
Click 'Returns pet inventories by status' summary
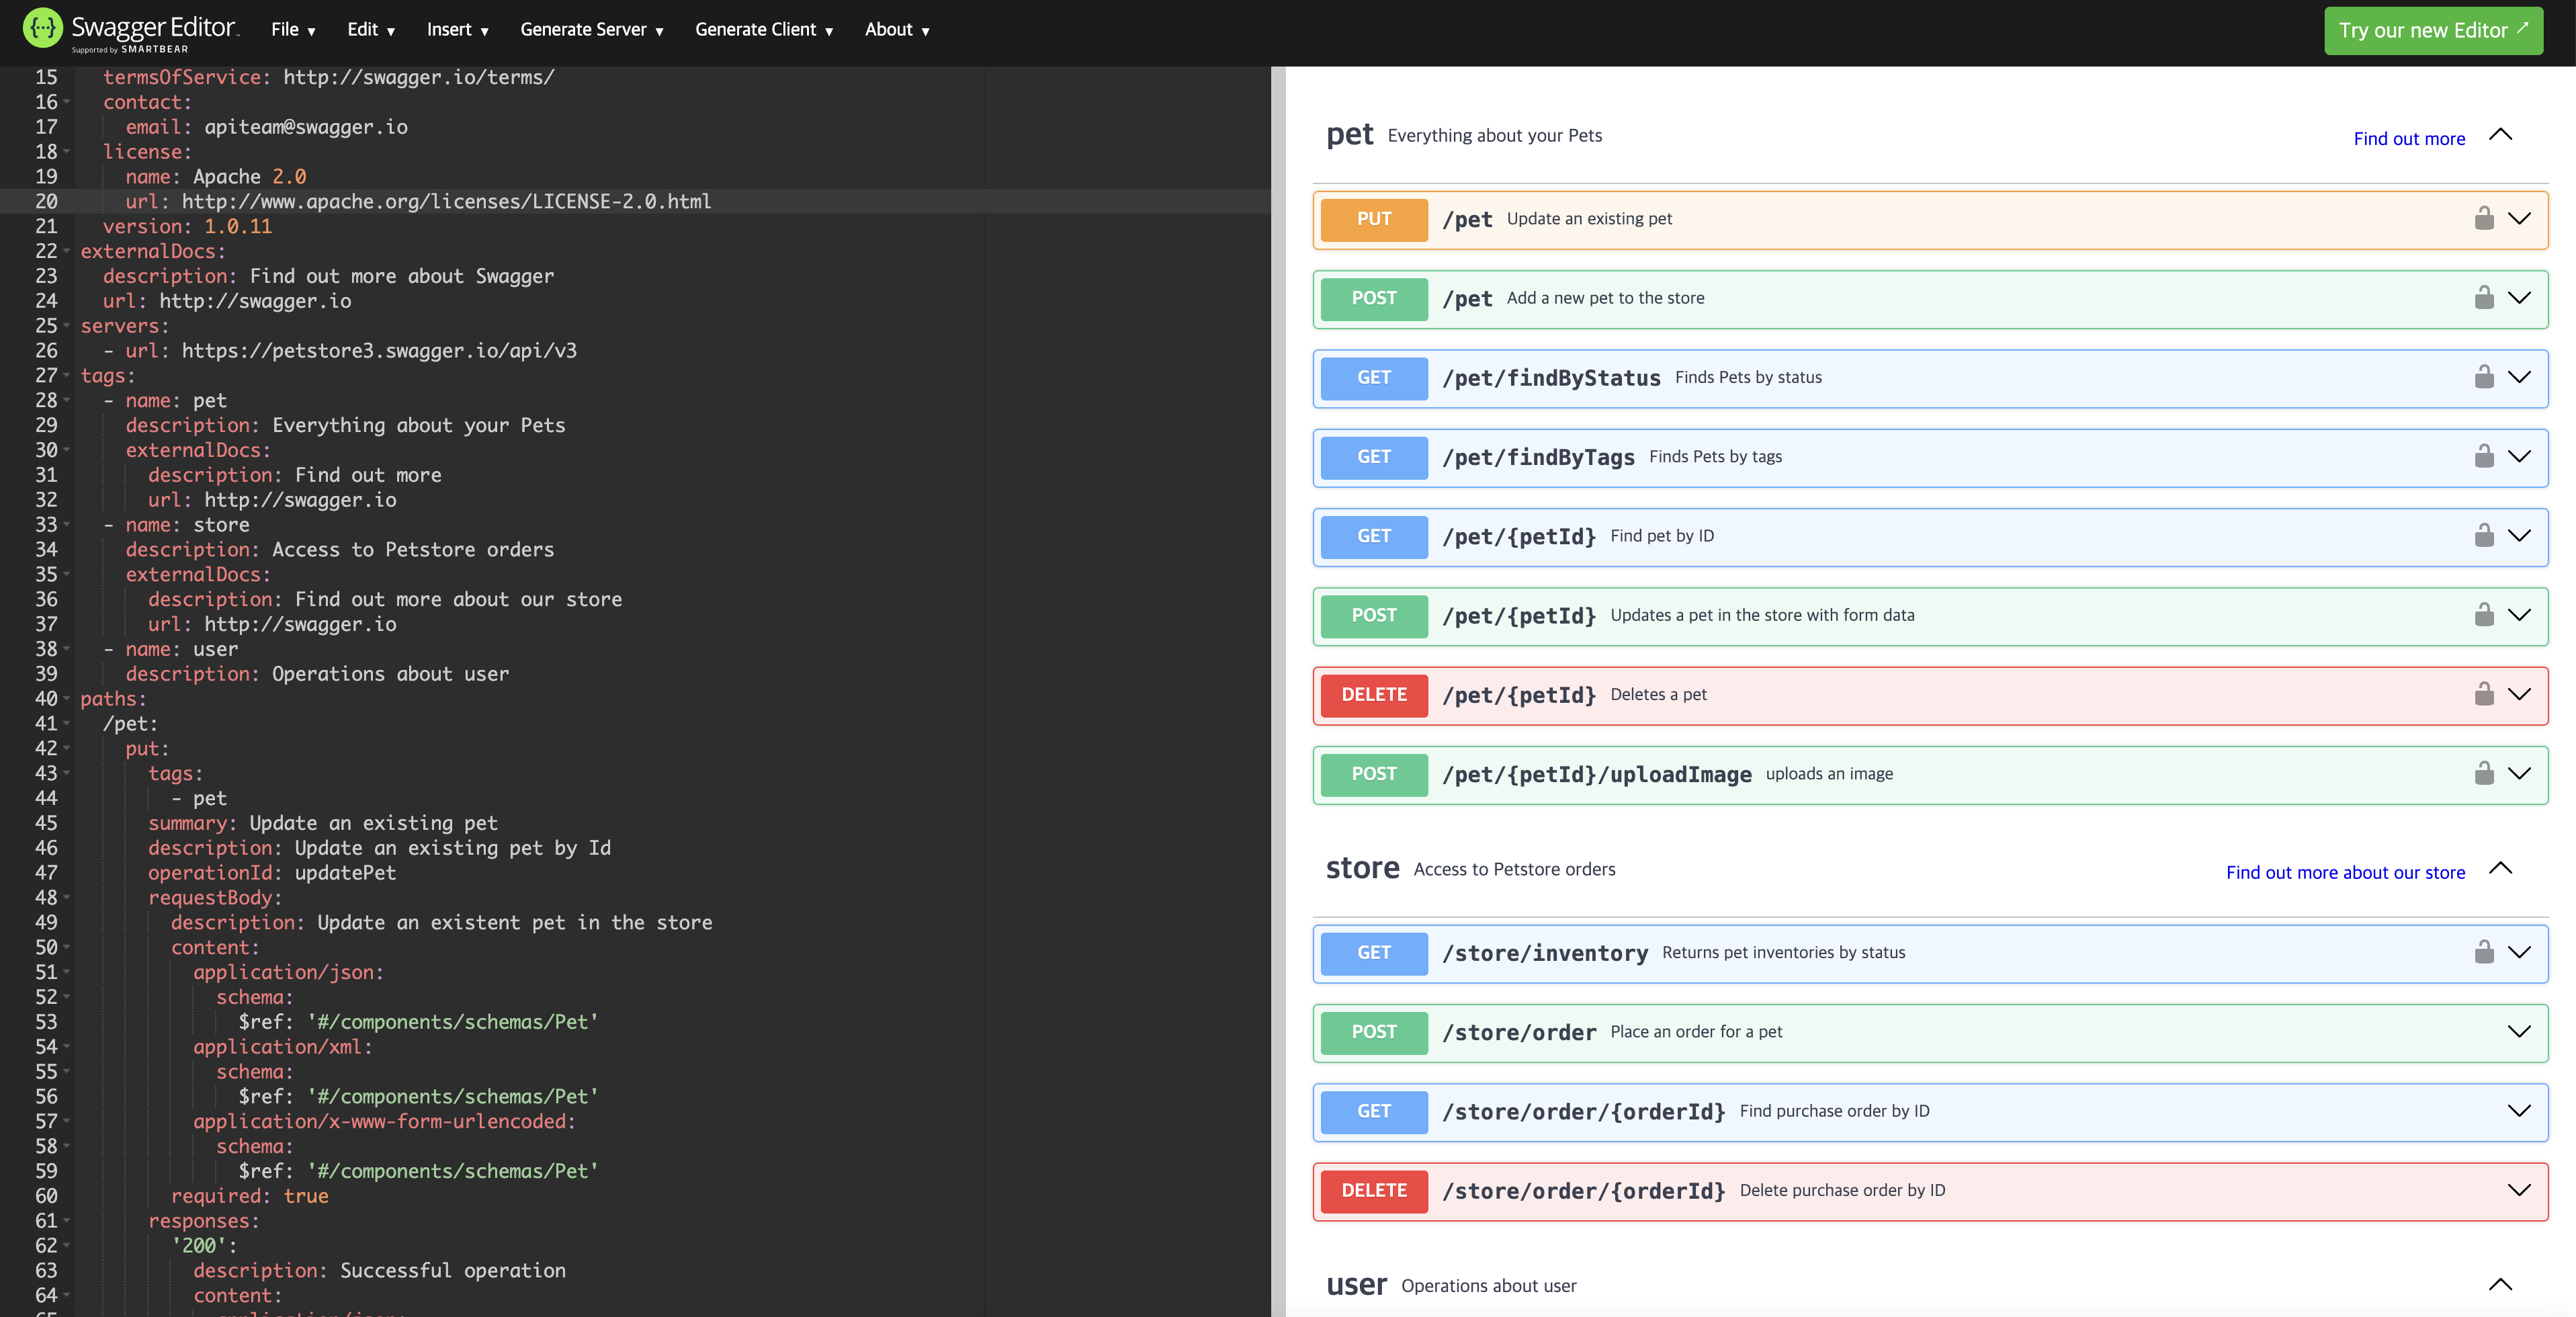click(x=1783, y=952)
